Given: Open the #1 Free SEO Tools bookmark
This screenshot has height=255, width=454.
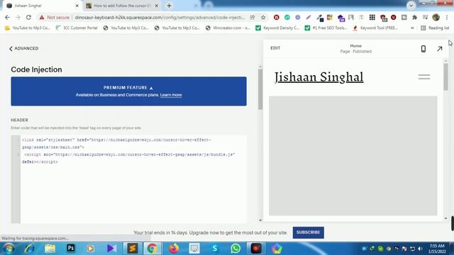Looking at the screenshot, I should pyautogui.click(x=326, y=28).
